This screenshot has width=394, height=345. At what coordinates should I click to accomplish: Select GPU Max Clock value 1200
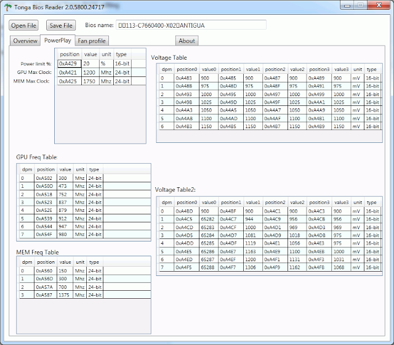(90, 73)
